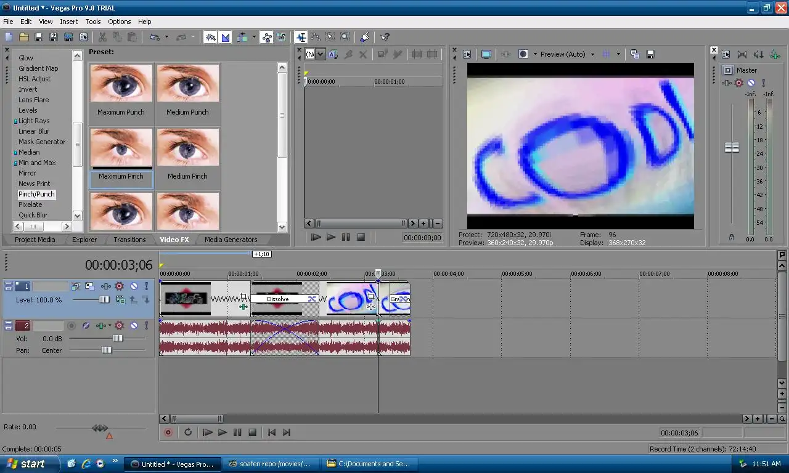Select the Zoom magnifier tool

tap(345, 37)
